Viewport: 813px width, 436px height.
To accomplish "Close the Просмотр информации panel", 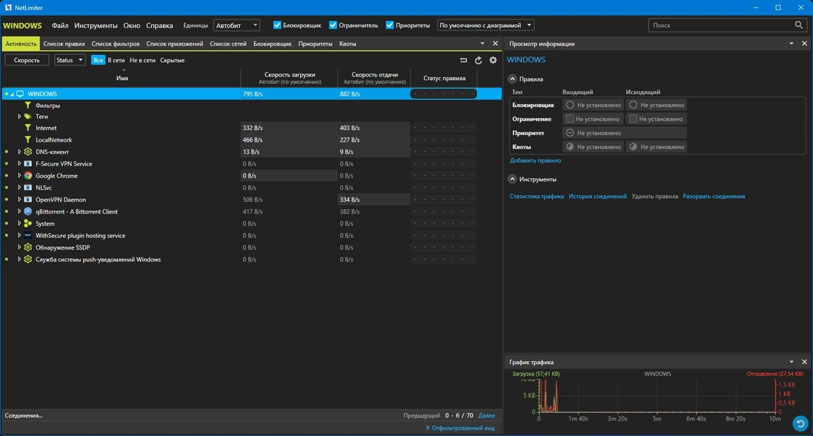I will coord(804,43).
